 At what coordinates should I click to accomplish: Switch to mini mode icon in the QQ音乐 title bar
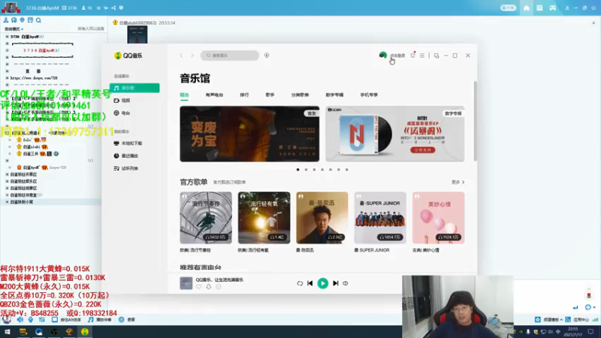(x=436, y=56)
